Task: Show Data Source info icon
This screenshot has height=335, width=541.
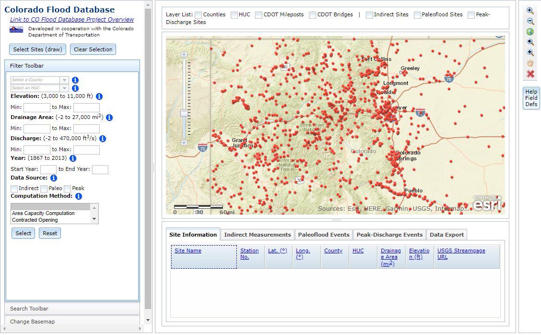Action: 54,178
